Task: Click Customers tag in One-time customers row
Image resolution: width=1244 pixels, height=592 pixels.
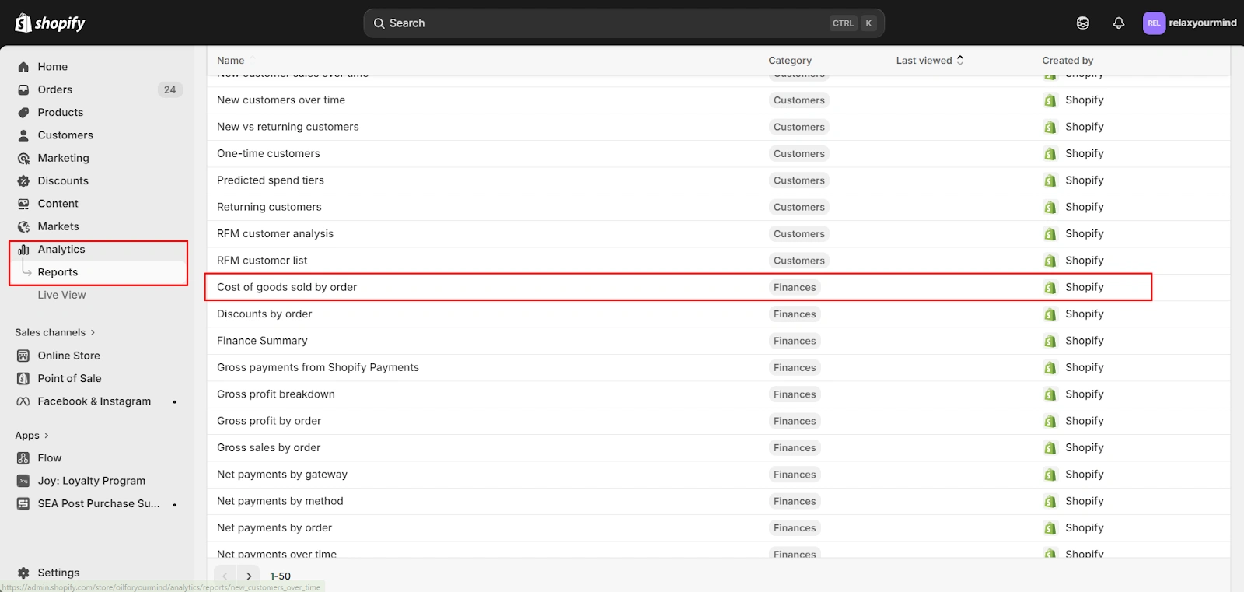Action: click(x=799, y=154)
